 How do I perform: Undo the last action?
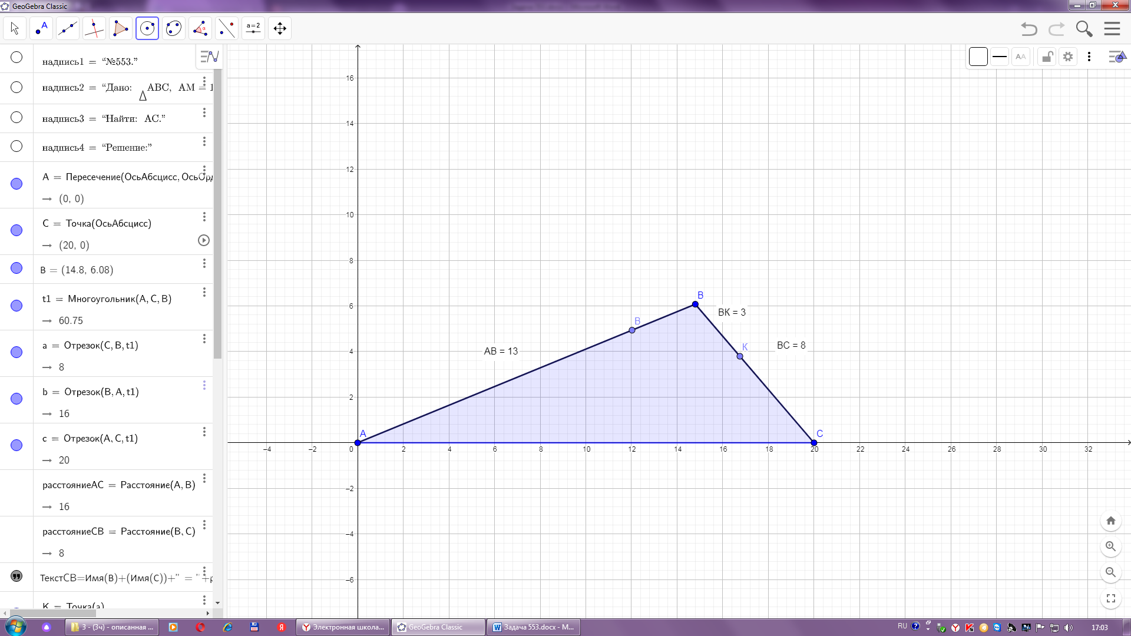[x=1029, y=29]
